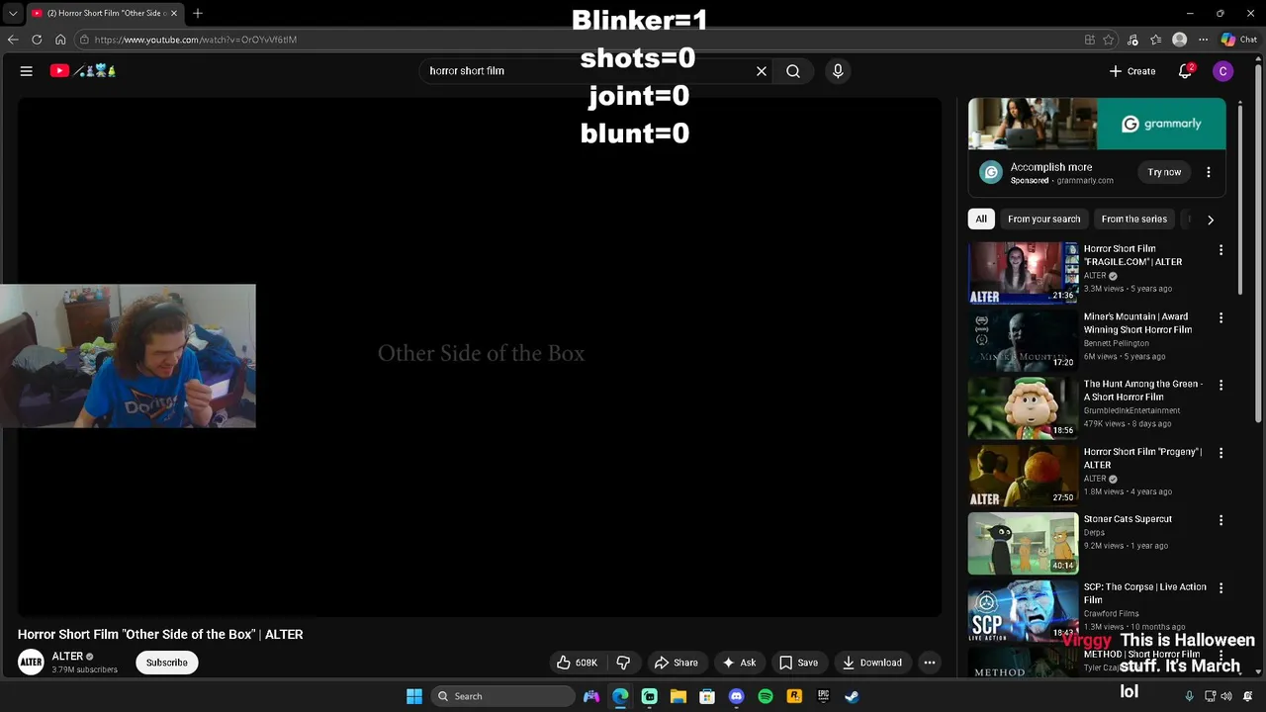This screenshot has width=1266, height=712.
Task: Download the video
Action: point(872,663)
